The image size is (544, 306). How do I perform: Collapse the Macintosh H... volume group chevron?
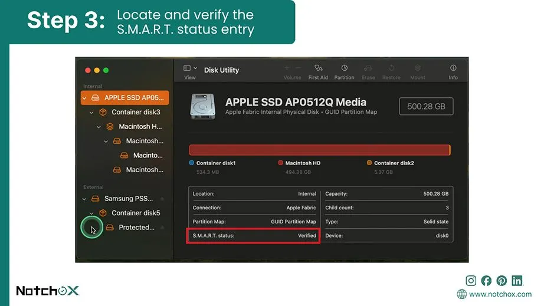[99, 127]
